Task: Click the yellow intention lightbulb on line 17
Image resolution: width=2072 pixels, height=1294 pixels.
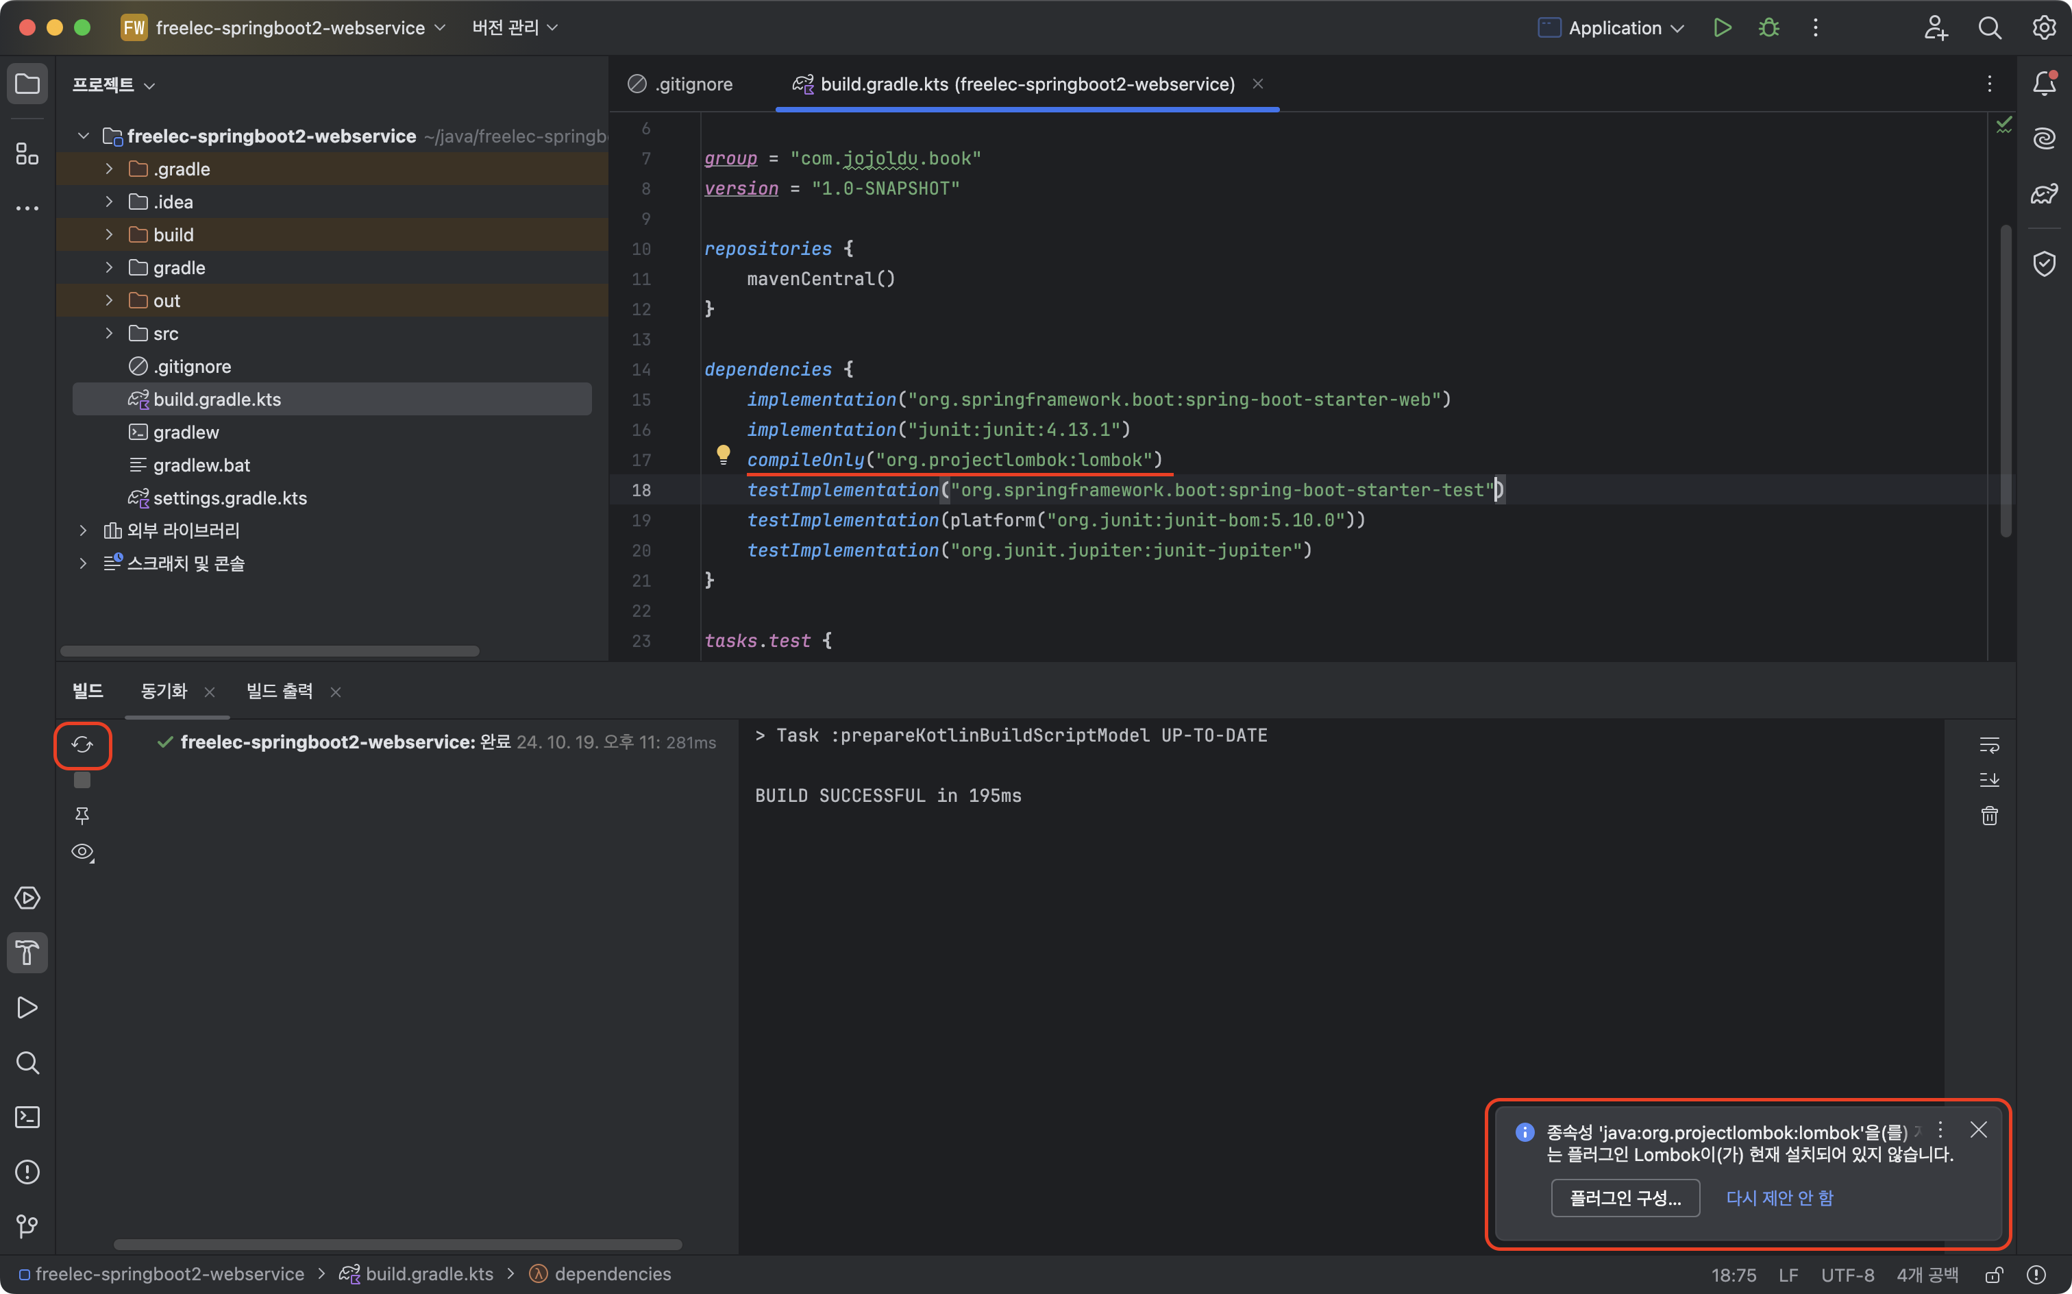Action: coord(723,454)
